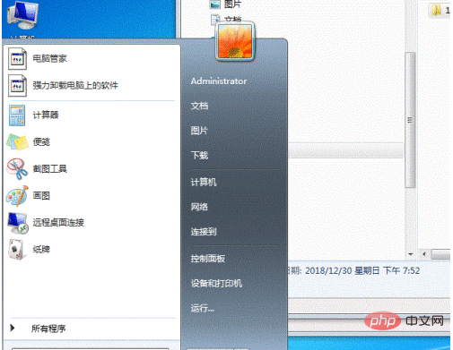This screenshot has height=350, width=453.
Task: Open 下载 folder link
Action: pyautogui.click(x=199, y=155)
